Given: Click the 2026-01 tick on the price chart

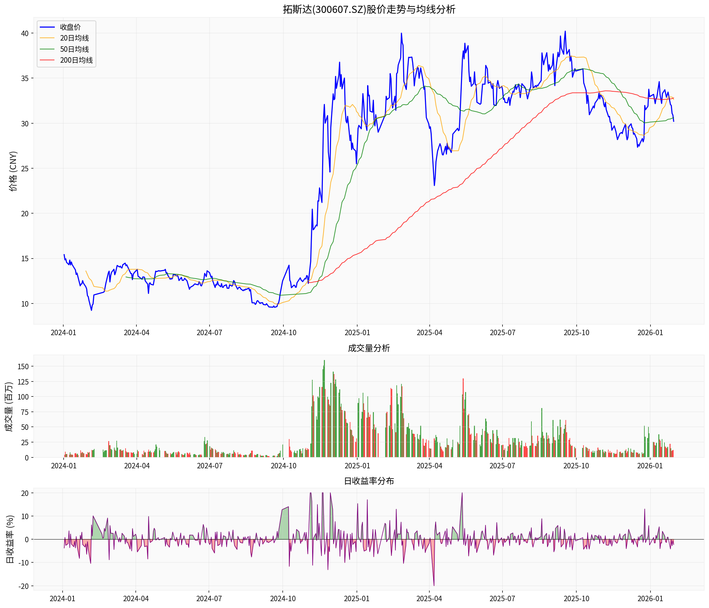Looking at the screenshot, I should 650,332.
